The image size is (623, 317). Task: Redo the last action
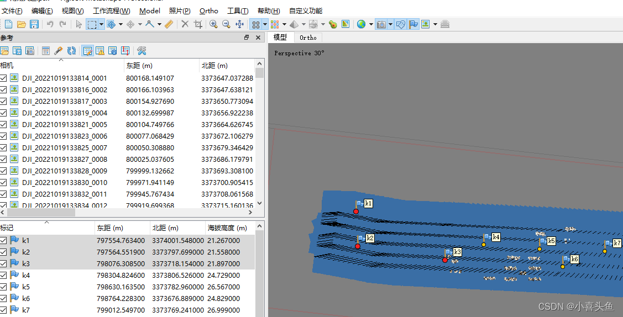63,25
